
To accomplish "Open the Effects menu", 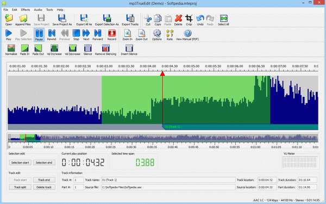I will point(26,10).
